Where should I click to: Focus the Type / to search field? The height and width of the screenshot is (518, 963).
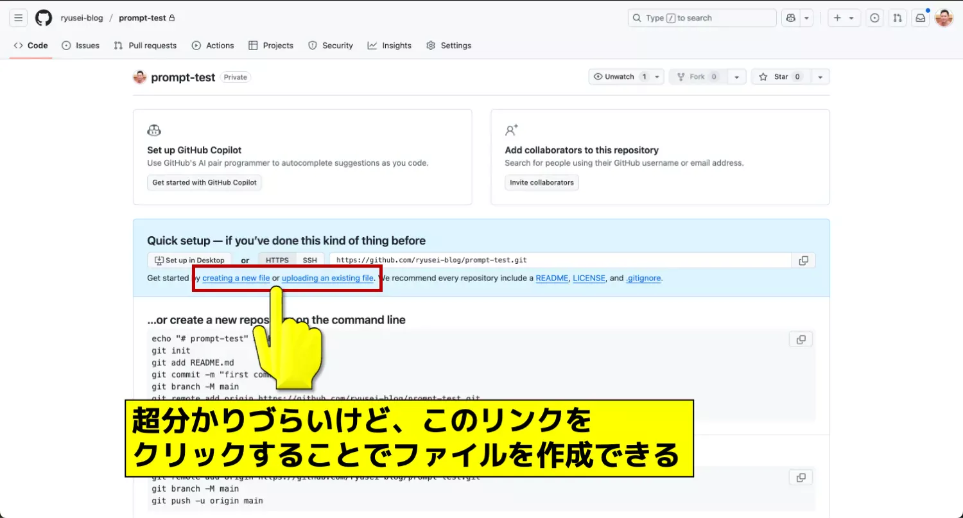coord(702,18)
